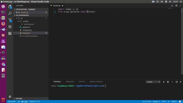Add a new terminal with plus icon
The image size is (183, 103).
pyautogui.click(x=164, y=82)
